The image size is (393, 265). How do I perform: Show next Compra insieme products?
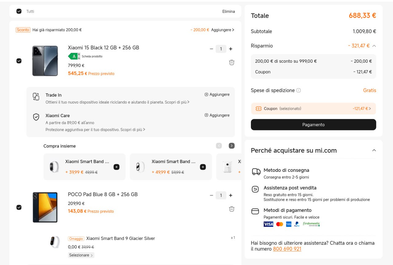[x=232, y=146]
